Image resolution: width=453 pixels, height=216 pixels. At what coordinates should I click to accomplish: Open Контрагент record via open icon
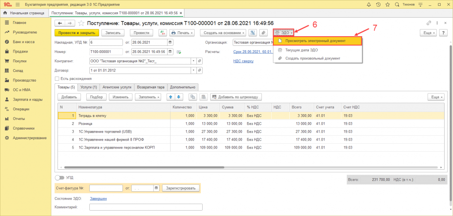[x=200, y=61]
